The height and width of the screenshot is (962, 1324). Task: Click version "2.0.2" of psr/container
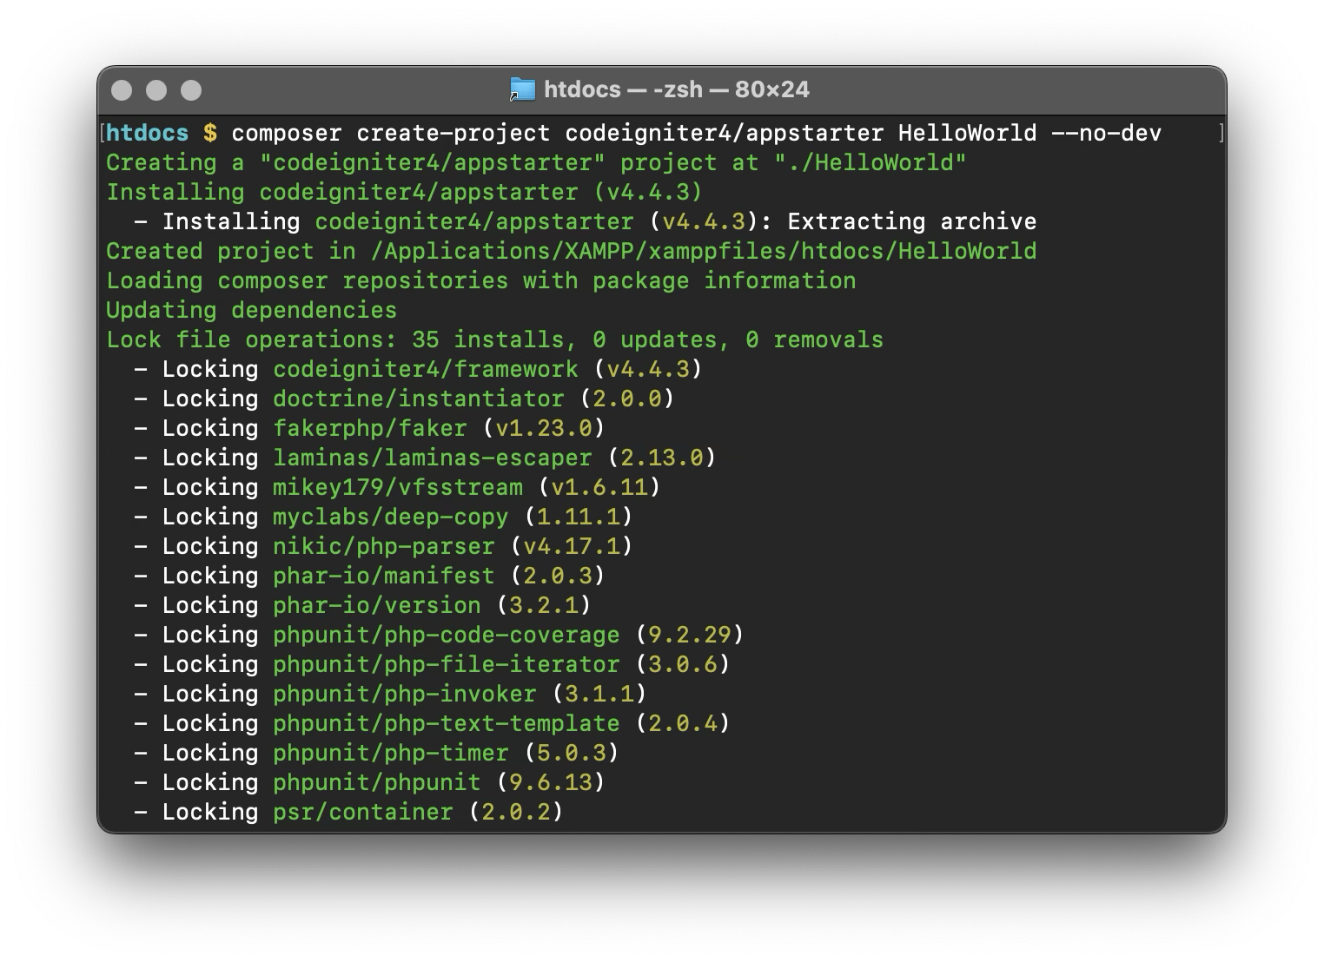coord(516,812)
